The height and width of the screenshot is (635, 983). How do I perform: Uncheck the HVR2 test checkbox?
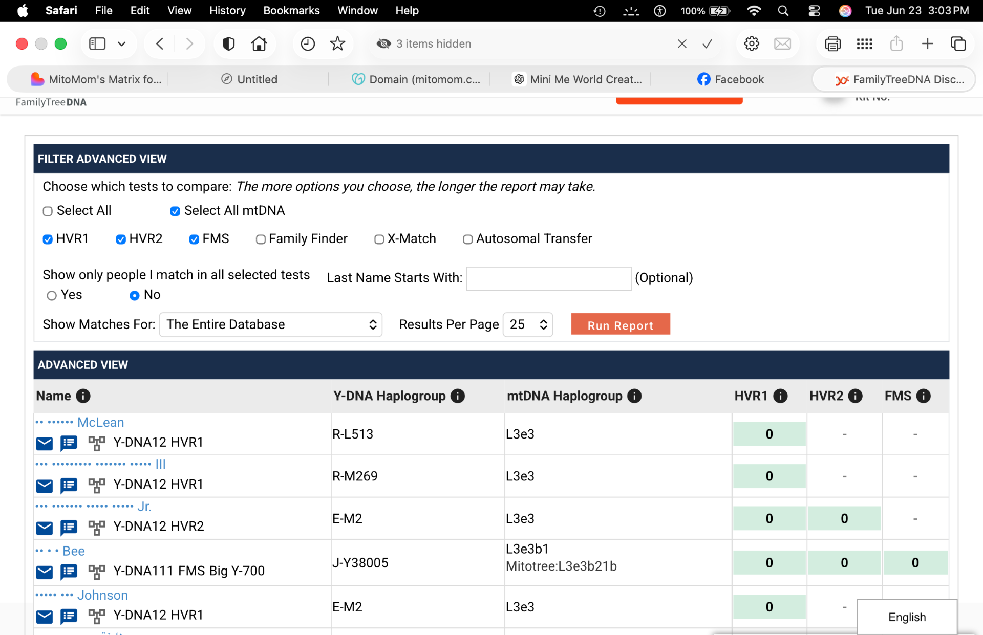tap(121, 239)
